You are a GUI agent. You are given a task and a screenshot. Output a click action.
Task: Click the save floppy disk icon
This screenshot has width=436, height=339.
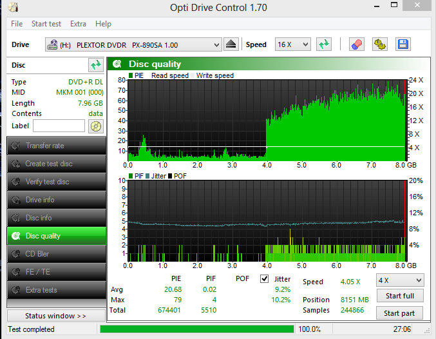pyautogui.click(x=403, y=45)
